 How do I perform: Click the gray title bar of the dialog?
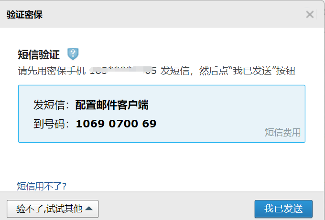162,14
